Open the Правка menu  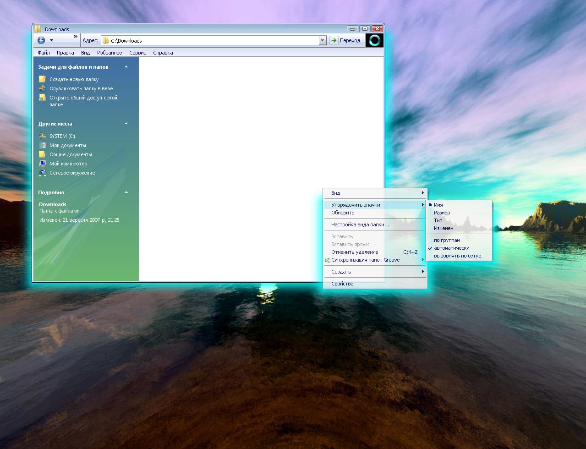tap(66, 53)
